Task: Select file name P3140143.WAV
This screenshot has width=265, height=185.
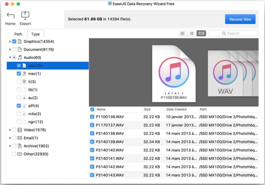Action: pyautogui.click(x=110, y=175)
